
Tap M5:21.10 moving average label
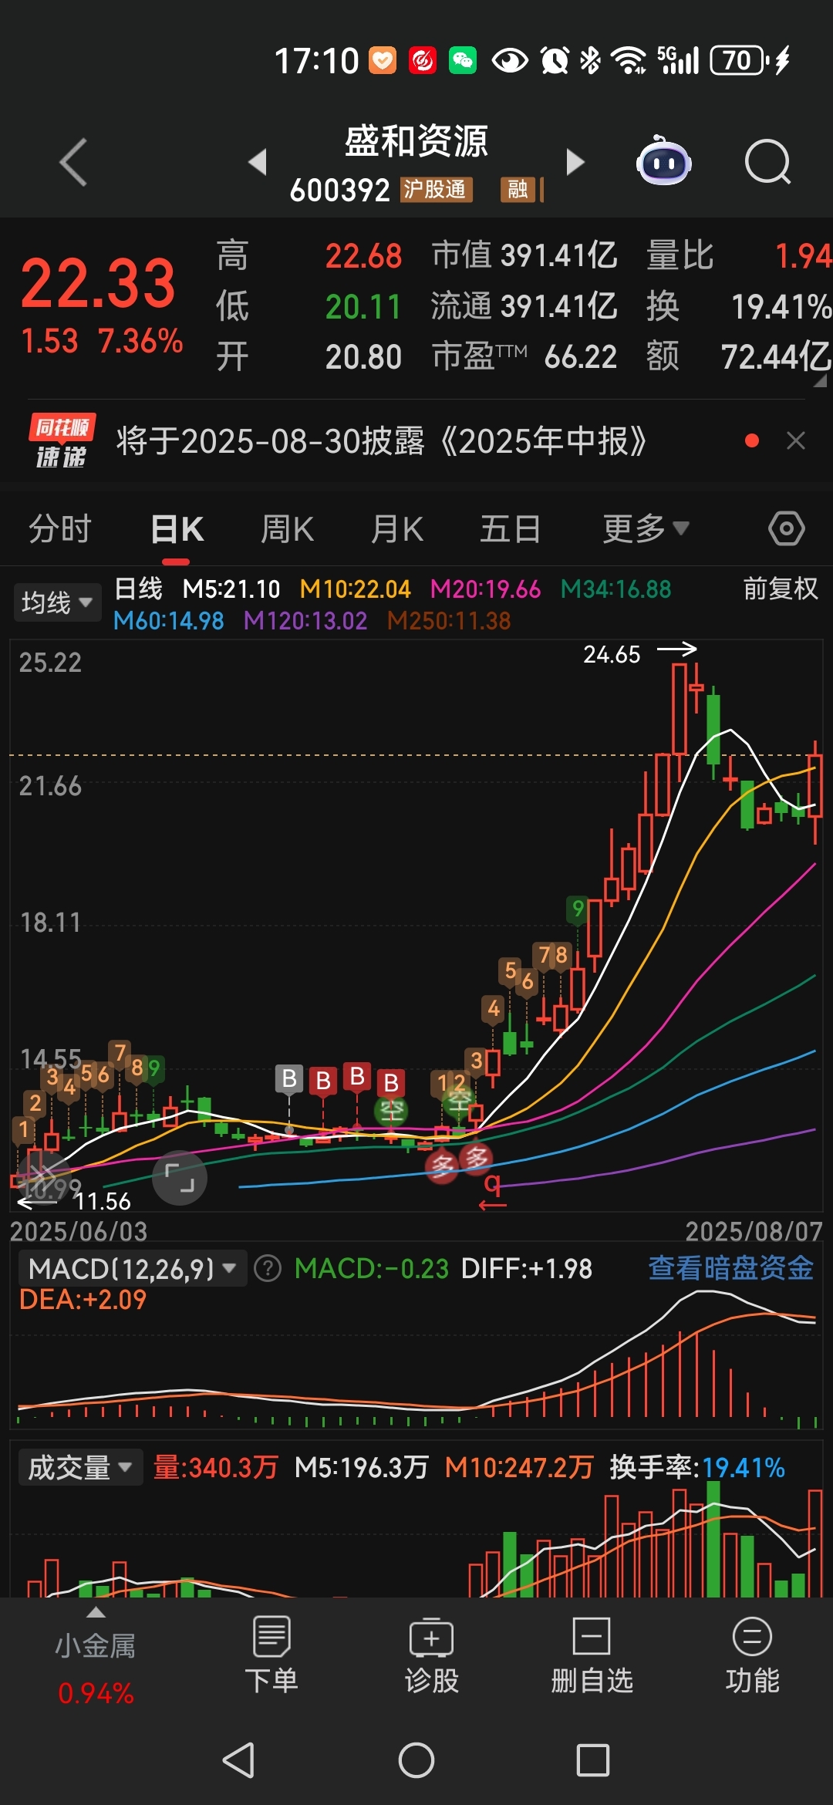(231, 589)
